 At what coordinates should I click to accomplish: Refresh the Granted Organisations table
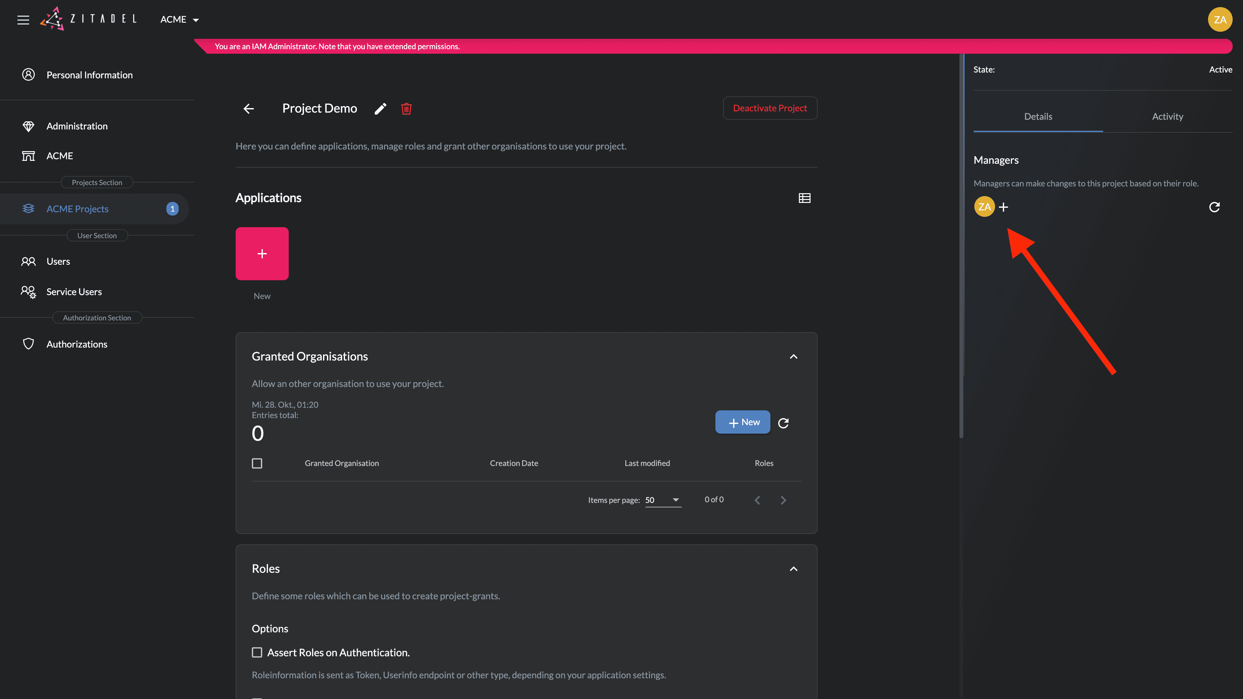pyautogui.click(x=783, y=423)
